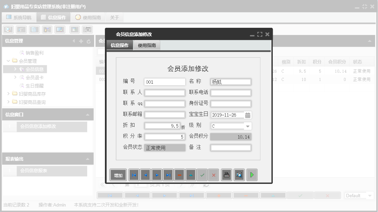Jump to first record in member dialog

tap(134, 175)
